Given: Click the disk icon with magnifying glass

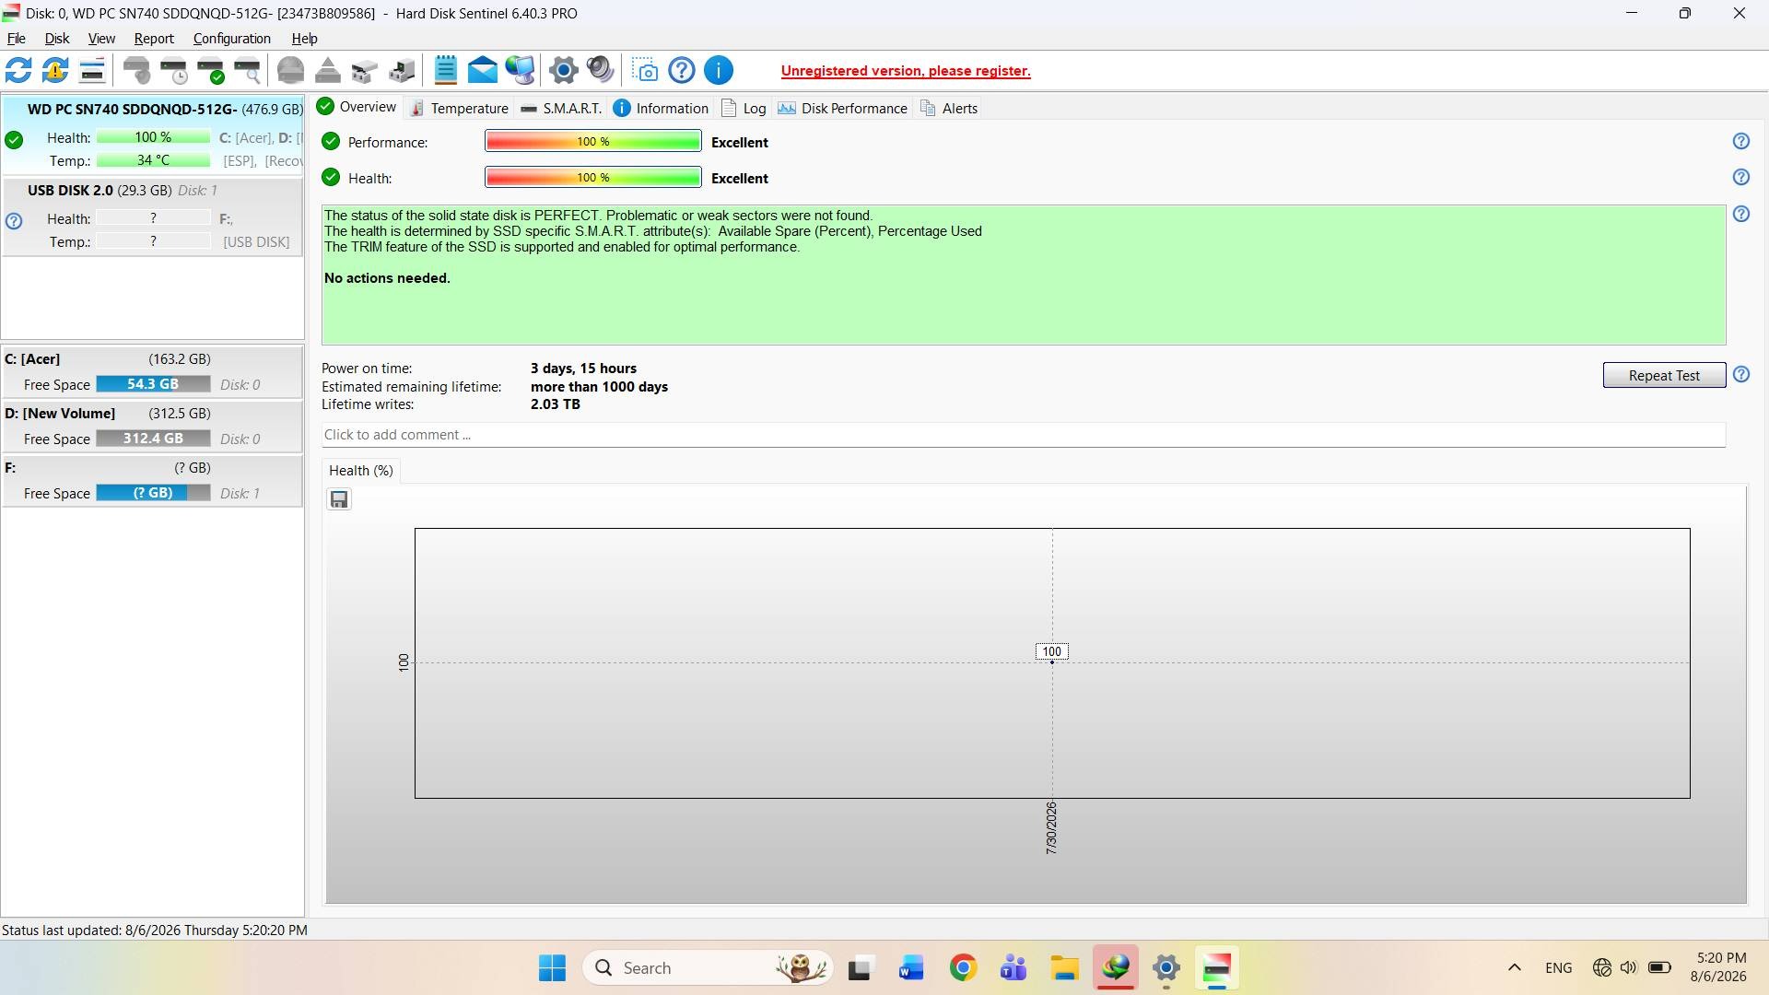Looking at the screenshot, I should coord(248,70).
